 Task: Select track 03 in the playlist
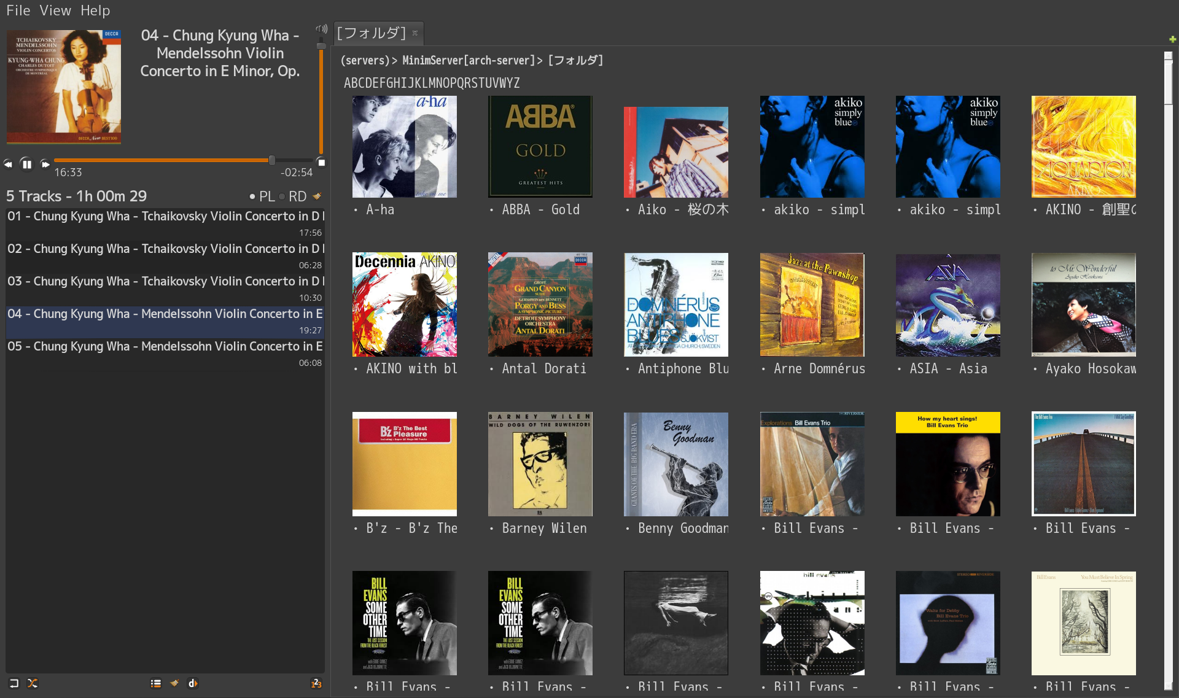pos(165,289)
